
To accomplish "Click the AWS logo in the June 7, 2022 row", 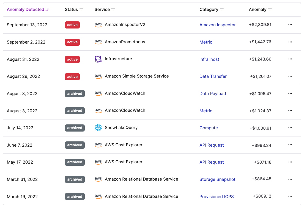I will coord(98,145).
